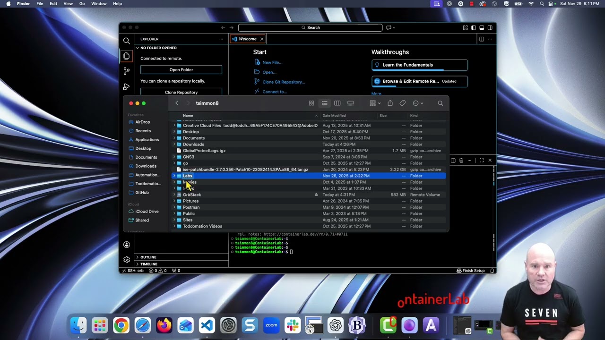
Task: Open Browse & Edit Remote walkthrough
Action: (420, 81)
